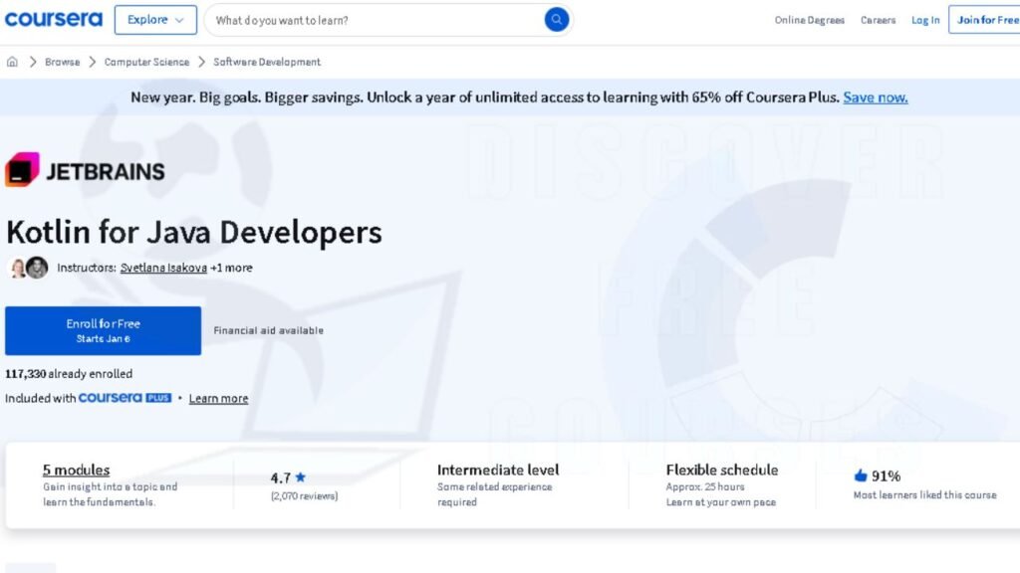
Task: Open Online Degrees page
Action: [x=809, y=20]
